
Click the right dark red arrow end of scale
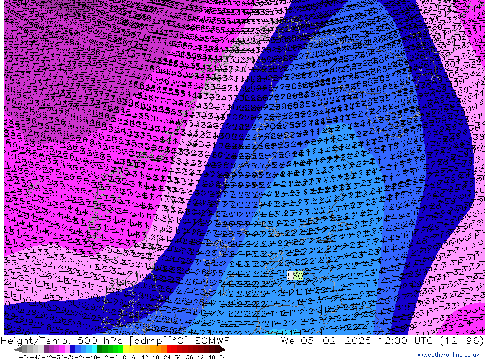click(x=223, y=349)
